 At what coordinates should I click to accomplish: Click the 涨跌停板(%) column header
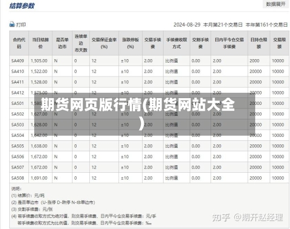tap(130, 43)
